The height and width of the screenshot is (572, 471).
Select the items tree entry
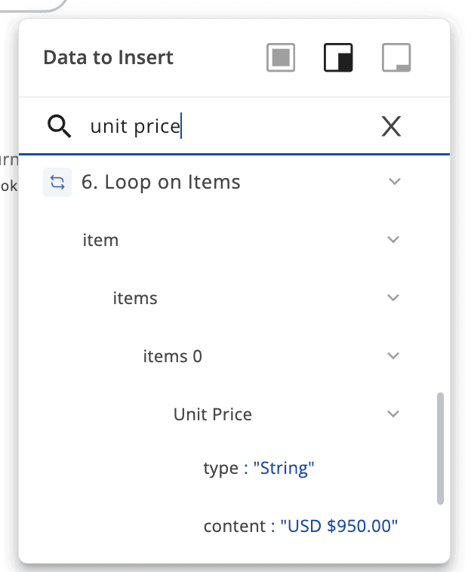tap(135, 298)
